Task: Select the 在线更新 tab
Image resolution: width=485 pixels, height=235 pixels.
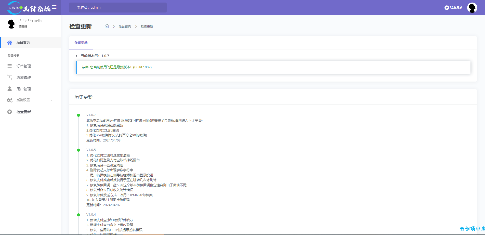Action: point(81,43)
